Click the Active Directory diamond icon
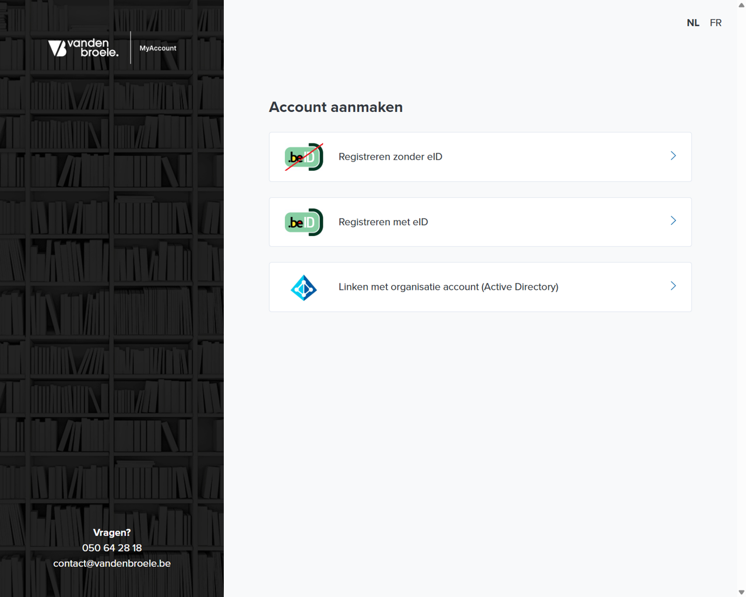Viewport: 746px width, 597px height. [304, 287]
